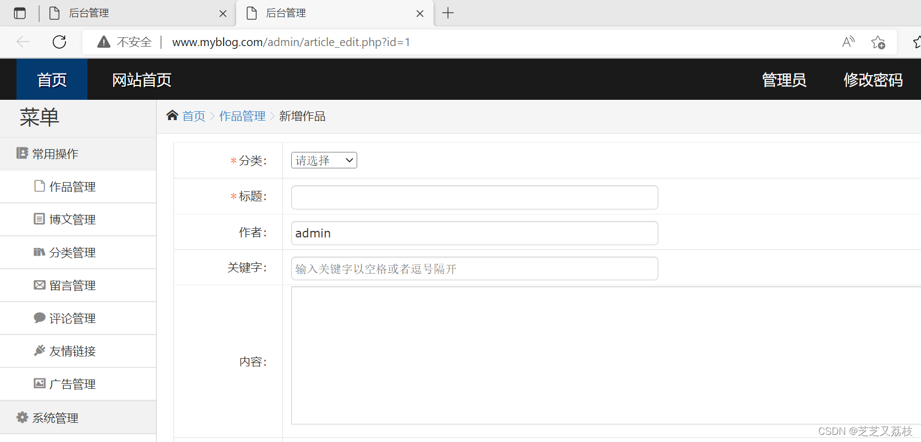This screenshot has width=921, height=442.
Task: Focus the 关键字 input field
Action: [x=474, y=269]
